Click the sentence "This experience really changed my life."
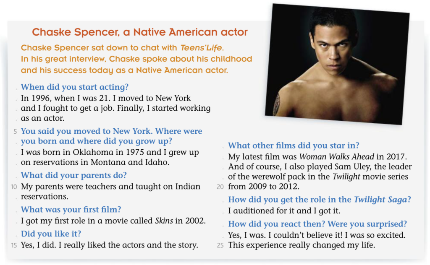The width and height of the screenshot is (430, 265). pyautogui.click(x=302, y=245)
